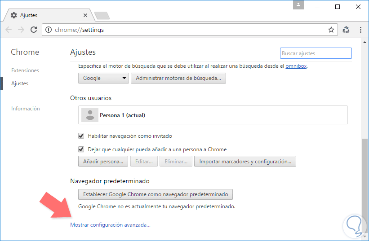Focus the Buscar ajustes search field
Viewport: 369px width, 241px height.
coord(316,53)
